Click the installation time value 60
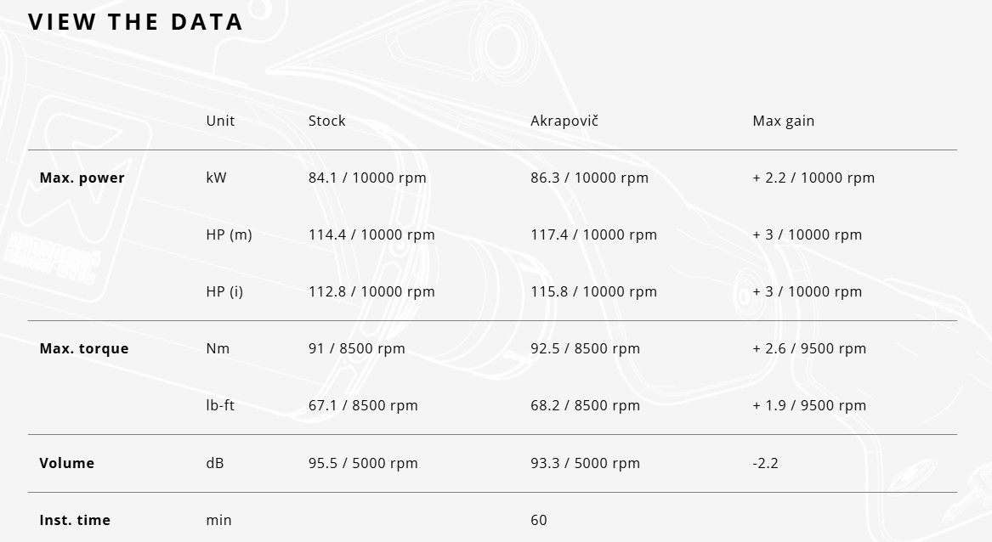 point(538,520)
